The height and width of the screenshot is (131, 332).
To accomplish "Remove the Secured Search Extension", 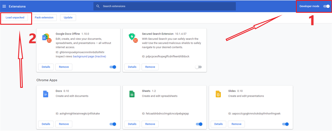I will click(x=150, y=67).
